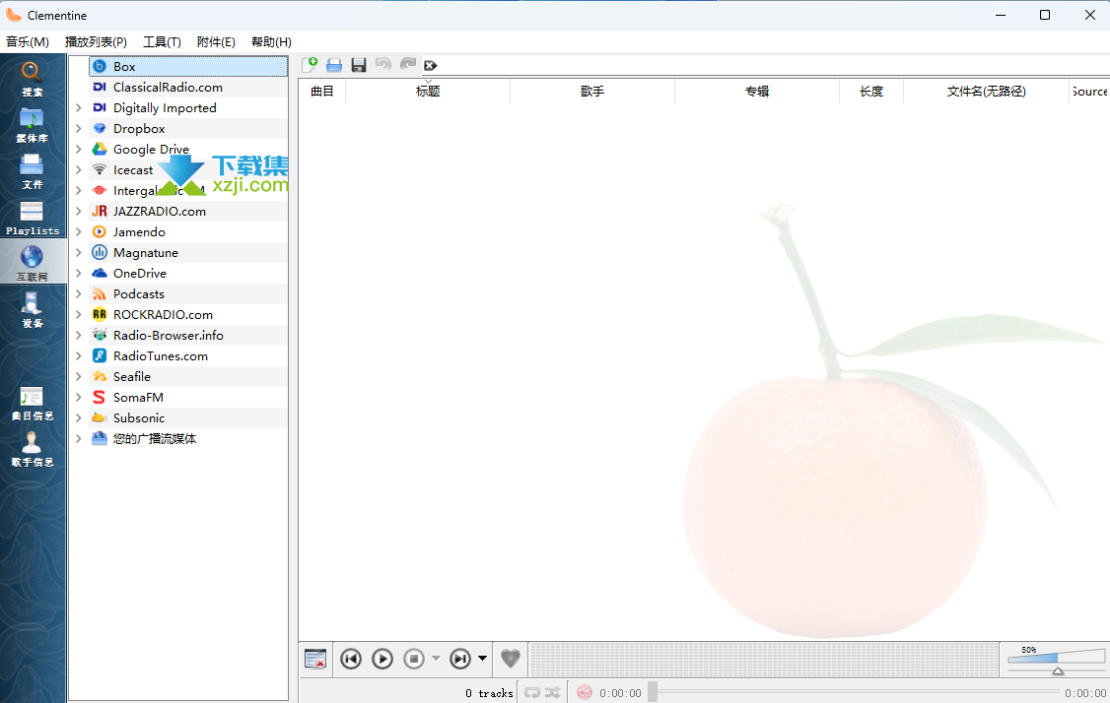Expand the Dropbox tree node
This screenshot has height=703, width=1110.
(79, 129)
